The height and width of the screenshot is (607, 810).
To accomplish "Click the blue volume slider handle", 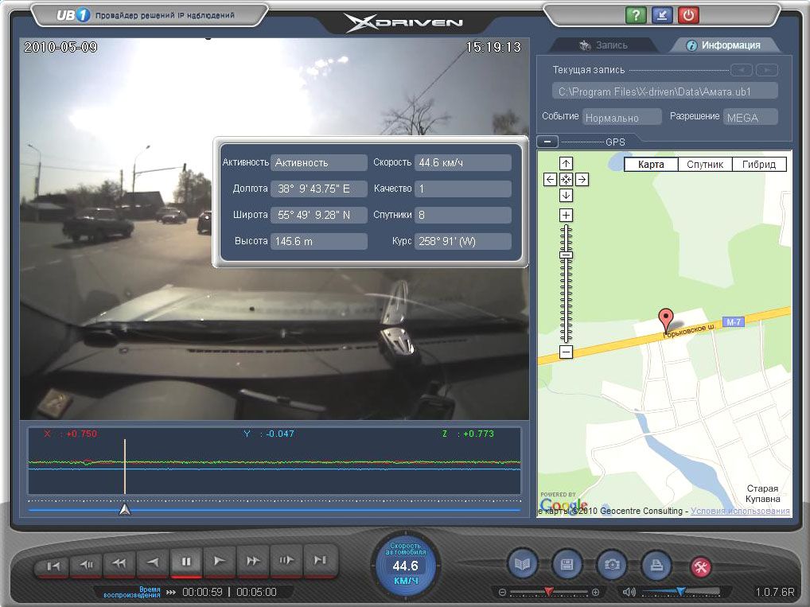I will [x=681, y=591].
